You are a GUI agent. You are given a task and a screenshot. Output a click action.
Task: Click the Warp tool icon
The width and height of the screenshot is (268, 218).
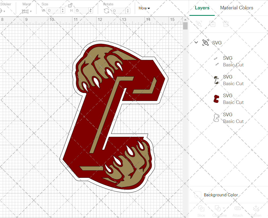point(25,12)
